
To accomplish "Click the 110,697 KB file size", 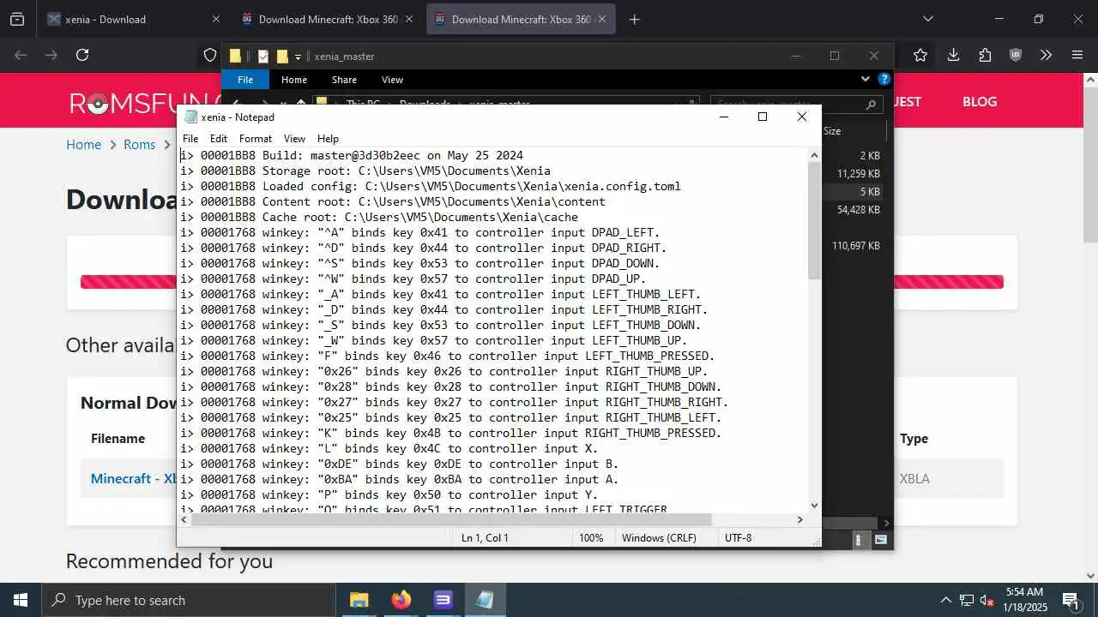I will pyautogui.click(x=855, y=246).
